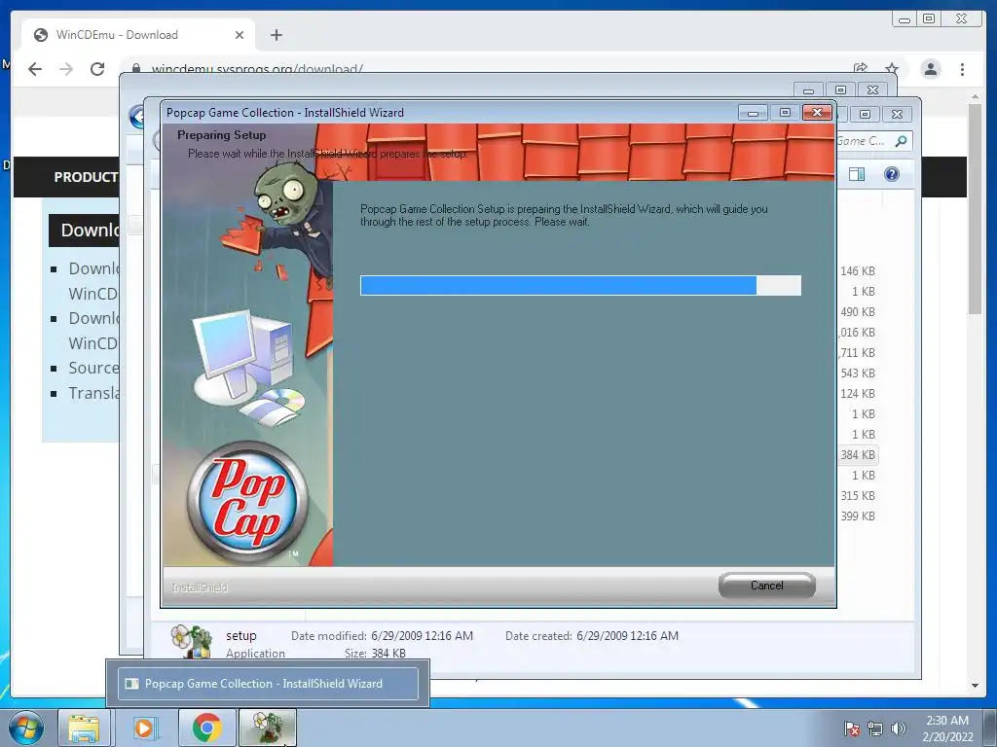Select the Popcap Game Collection taskbar preview

(268, 684)
